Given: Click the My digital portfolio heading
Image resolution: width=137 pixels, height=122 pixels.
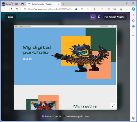Looking at the screenshot, I should tap(36, 50).
